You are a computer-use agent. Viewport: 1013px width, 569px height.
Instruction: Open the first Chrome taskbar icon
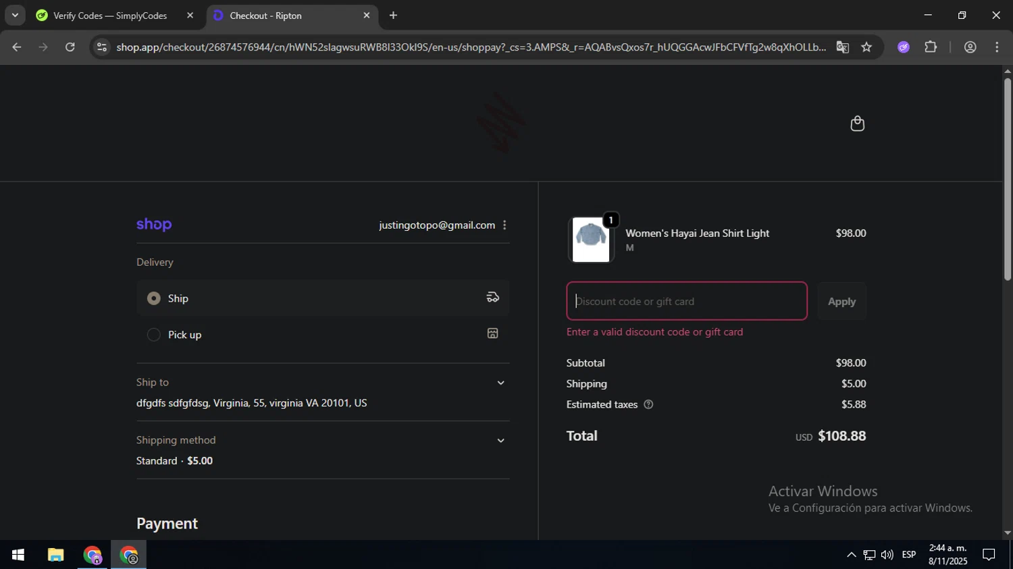(93, 555)
